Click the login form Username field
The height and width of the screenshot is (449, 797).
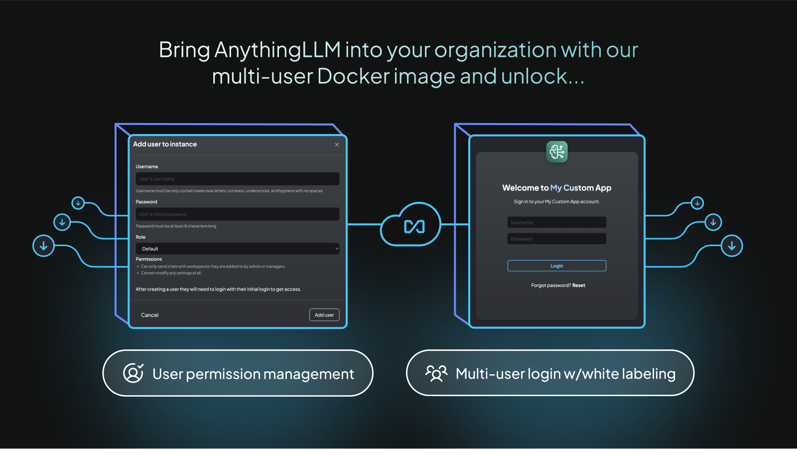(x=557, y=222)
